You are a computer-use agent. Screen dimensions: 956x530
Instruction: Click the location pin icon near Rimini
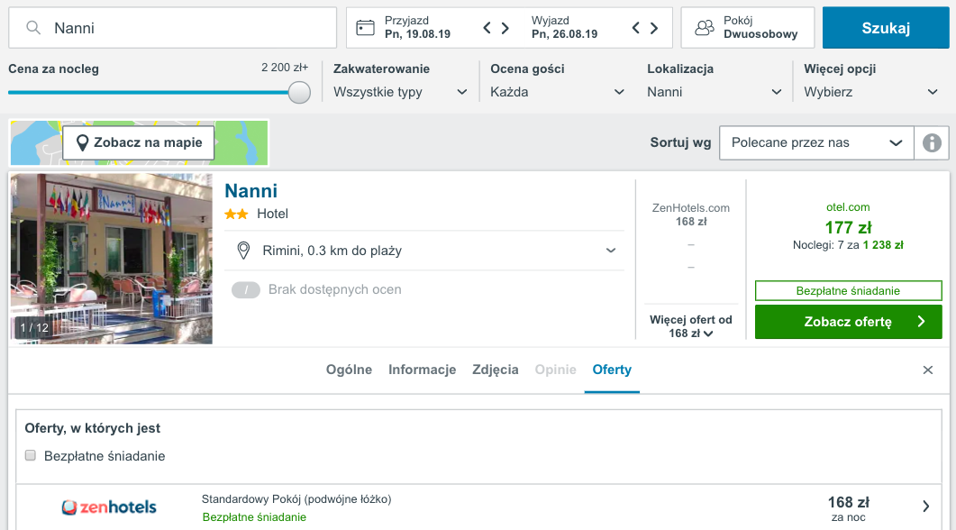243,251
